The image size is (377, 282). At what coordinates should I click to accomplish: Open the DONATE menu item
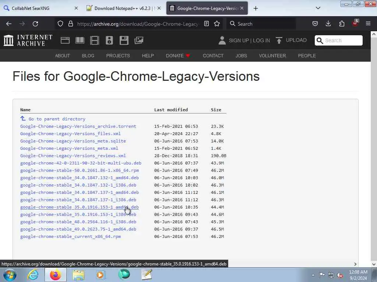click(178, 56)
